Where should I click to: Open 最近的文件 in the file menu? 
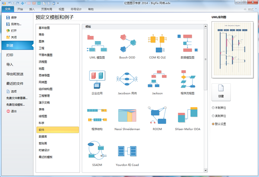(x=15, y=83)
